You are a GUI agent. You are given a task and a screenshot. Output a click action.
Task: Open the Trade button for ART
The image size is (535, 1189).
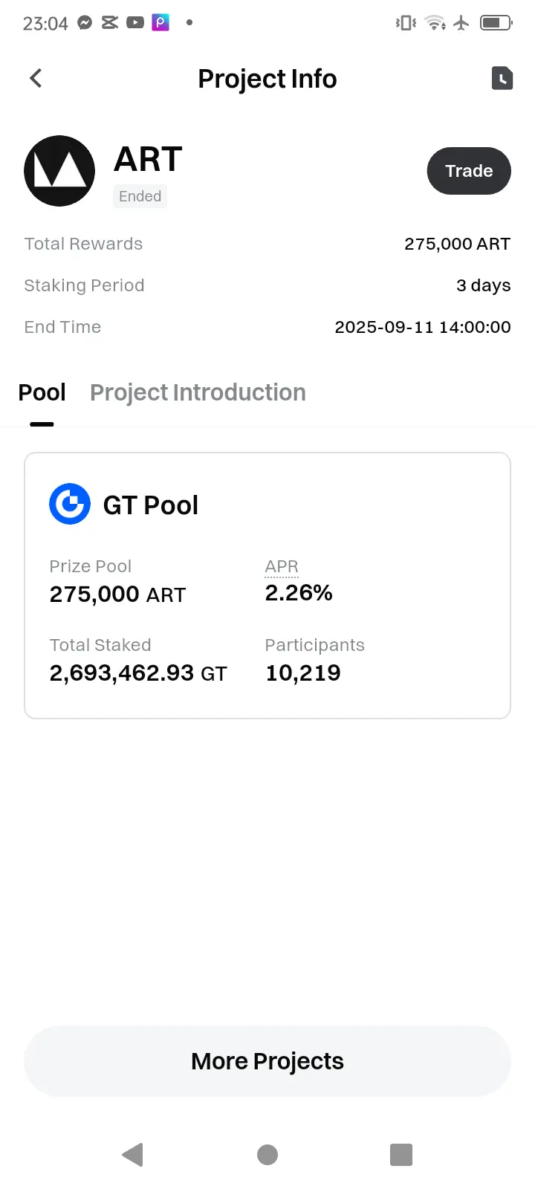pos(469,171)
